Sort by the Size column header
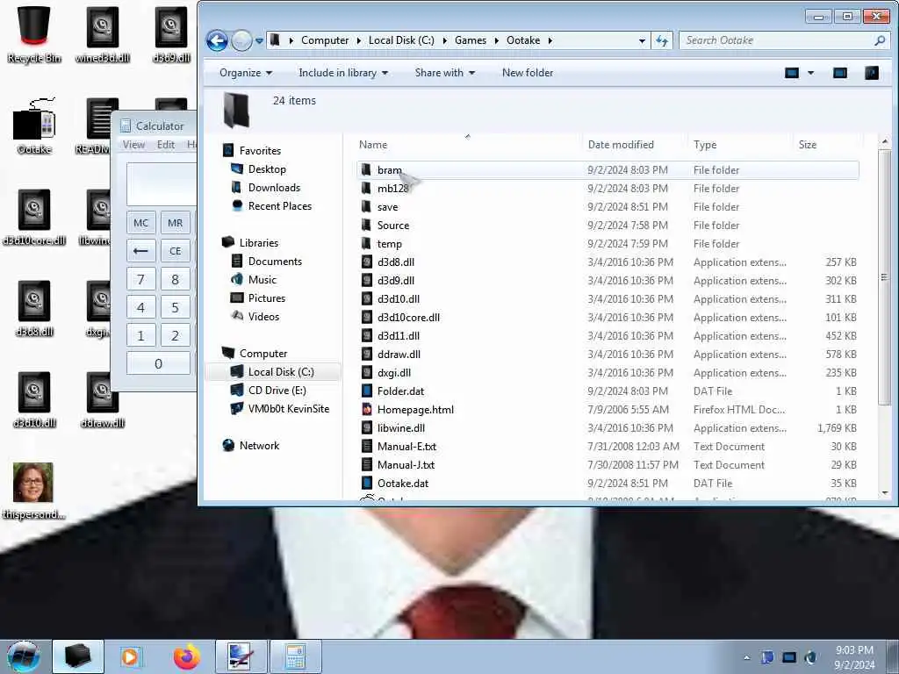This screenshot has width=899, height=674. (x=808, y=145)
